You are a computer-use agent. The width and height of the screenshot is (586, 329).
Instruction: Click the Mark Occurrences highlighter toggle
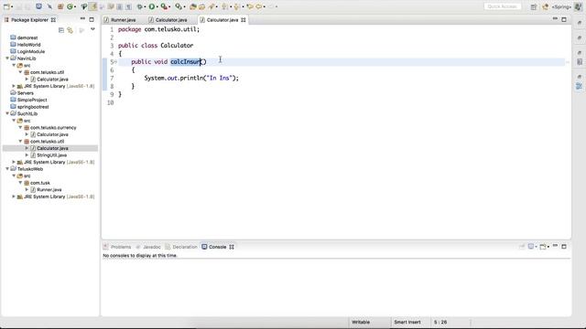click(x=92, y=6)
